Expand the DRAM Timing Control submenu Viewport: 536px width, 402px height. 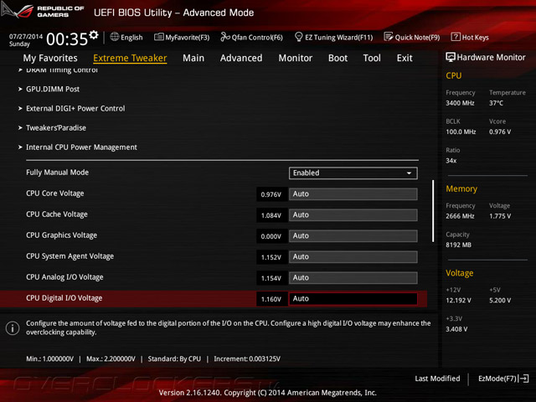click(58, 70)
